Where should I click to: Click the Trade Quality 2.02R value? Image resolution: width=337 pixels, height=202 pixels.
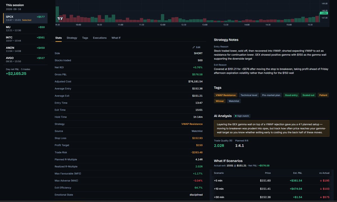click(x=219, y=146)
